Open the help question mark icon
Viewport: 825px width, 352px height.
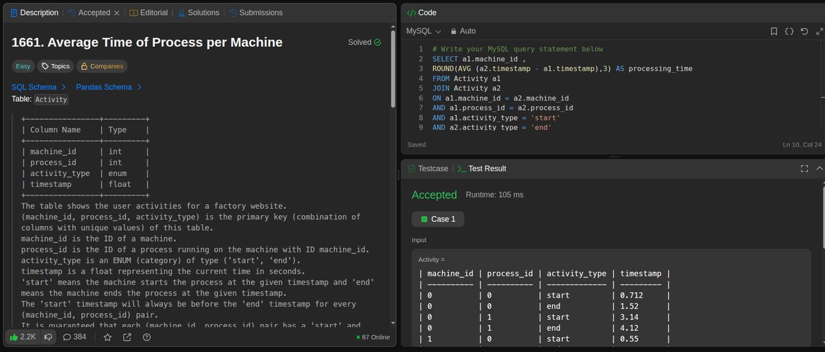[x=146, y=337]
